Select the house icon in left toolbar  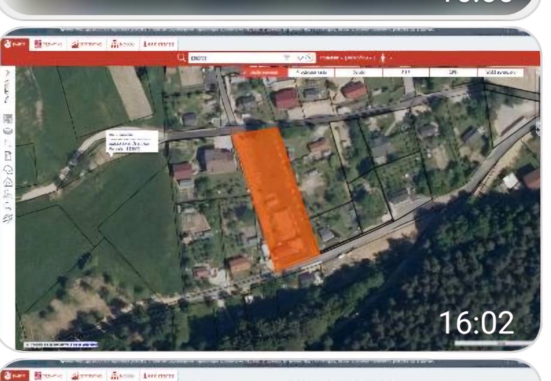coord(8,179)
